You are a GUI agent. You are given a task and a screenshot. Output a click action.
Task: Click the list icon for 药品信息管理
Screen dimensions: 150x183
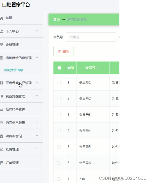[2, 123]
